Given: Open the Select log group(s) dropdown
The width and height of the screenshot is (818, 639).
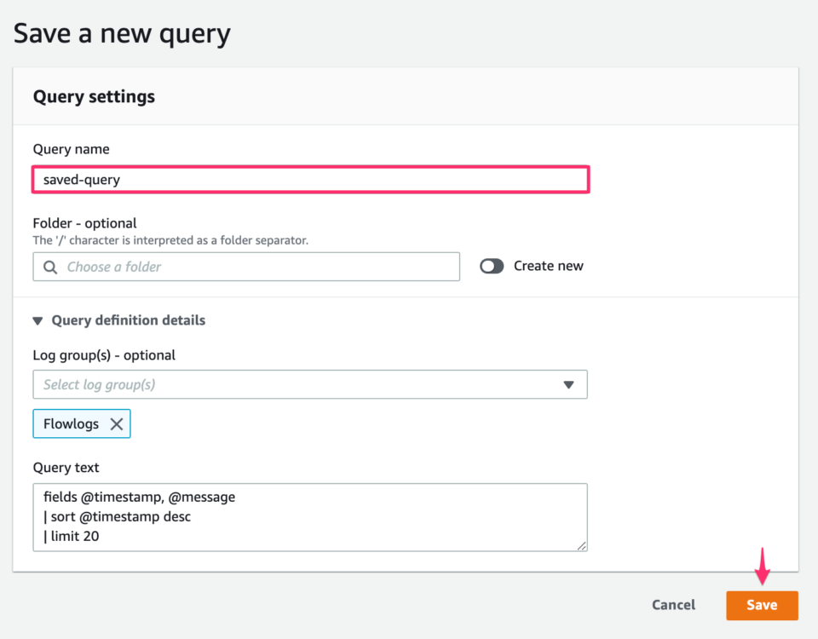Looking at the screenshot, I should [x=298, y=385].
